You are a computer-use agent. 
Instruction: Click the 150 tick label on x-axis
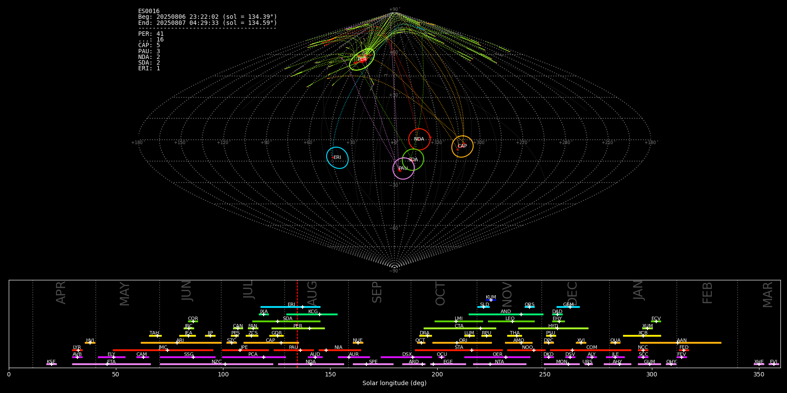pyautogui.click(x=330, y=375)
